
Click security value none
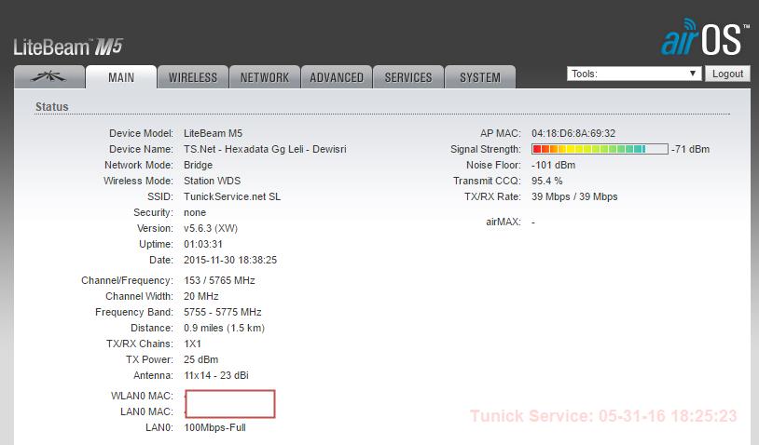[195, 212]
